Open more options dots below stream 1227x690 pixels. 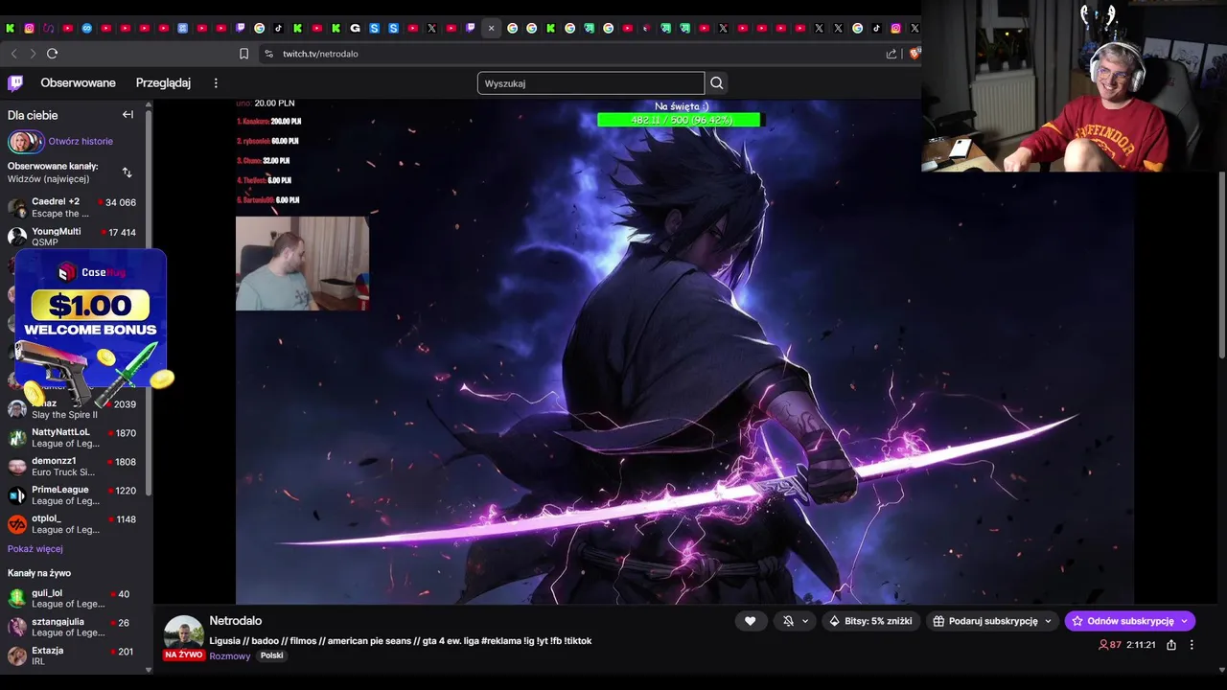tap(1192, 646)
